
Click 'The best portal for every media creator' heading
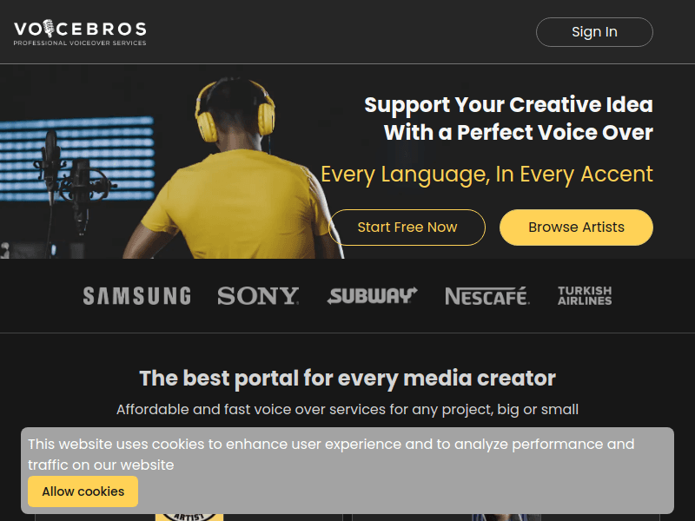point(347,379)
